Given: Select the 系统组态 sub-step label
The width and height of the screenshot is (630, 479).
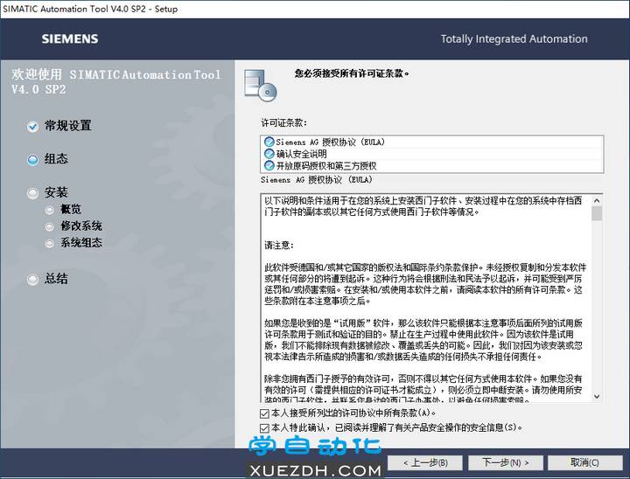Looking at the screenshot, I should 81,243.
